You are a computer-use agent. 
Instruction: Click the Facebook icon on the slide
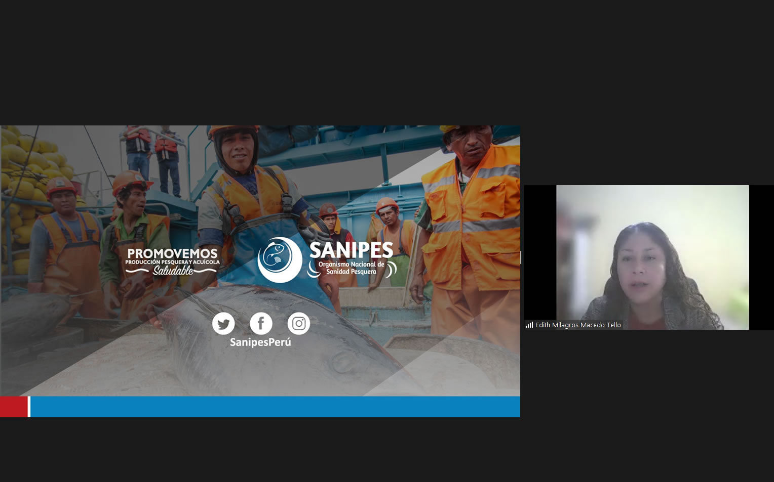(261, 324)
